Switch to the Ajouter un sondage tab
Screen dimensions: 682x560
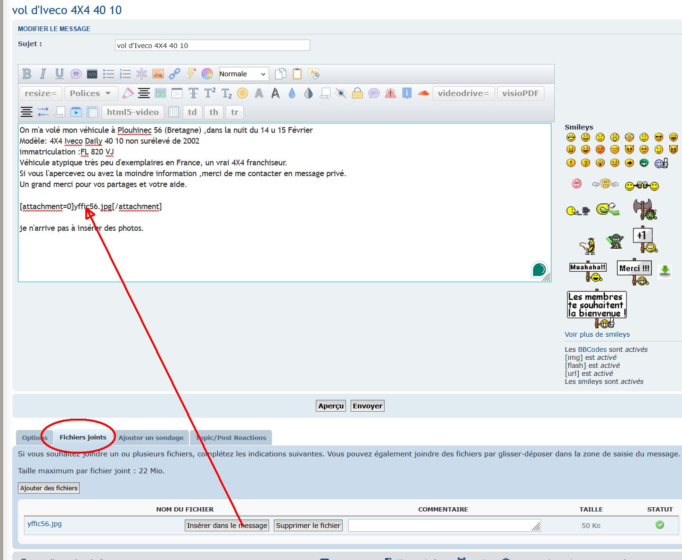(151, 438)
